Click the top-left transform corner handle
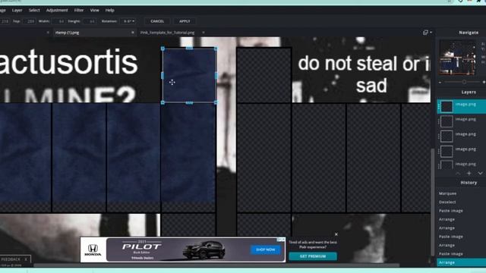 (x=163, y=49)
